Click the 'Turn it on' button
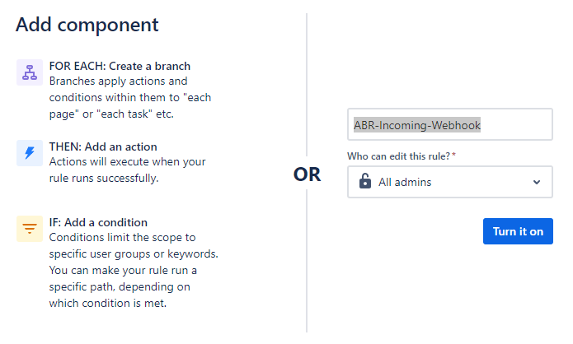The width and height of the screenshot is (573, 344). pyautogui.click(x=518, y=231)
